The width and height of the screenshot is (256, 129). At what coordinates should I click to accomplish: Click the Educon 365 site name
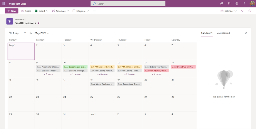21,19
